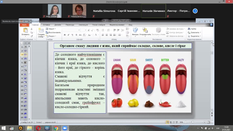This screenshot has width=233, height=131.
Task: Open the Выделить select dropdown
Action: [x=195, y=36]
